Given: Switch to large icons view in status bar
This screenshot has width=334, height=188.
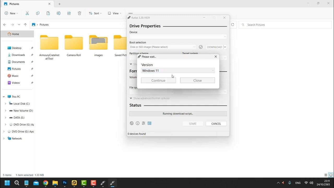Looking at the screenshot, I should click(331, 175).
